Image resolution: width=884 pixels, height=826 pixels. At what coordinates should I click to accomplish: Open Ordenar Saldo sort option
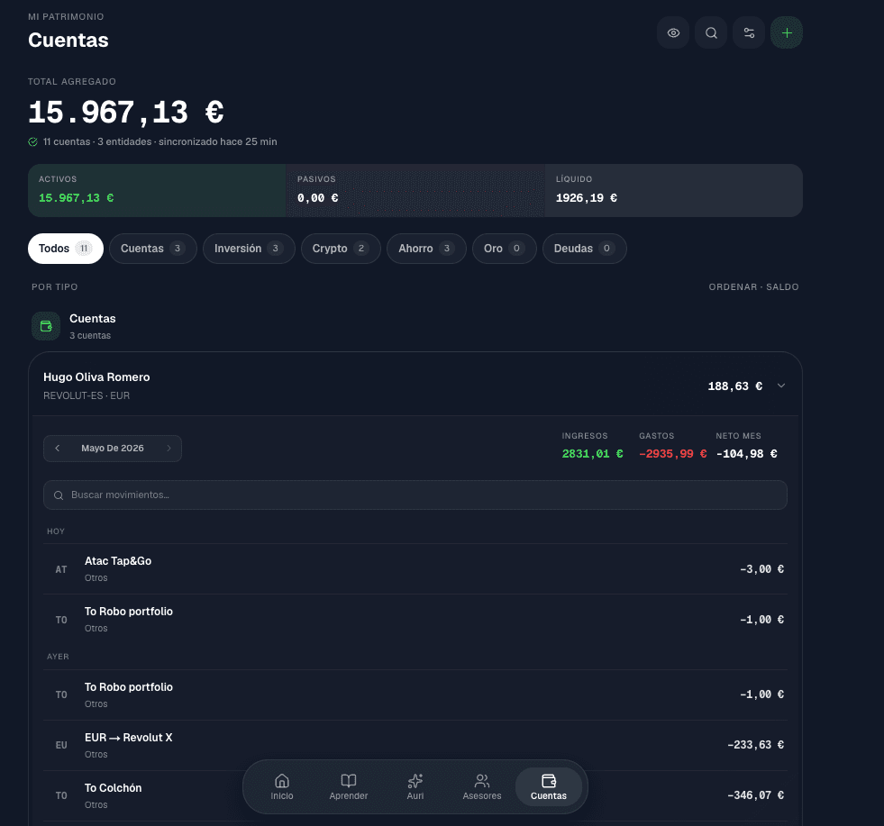[753, 286]
